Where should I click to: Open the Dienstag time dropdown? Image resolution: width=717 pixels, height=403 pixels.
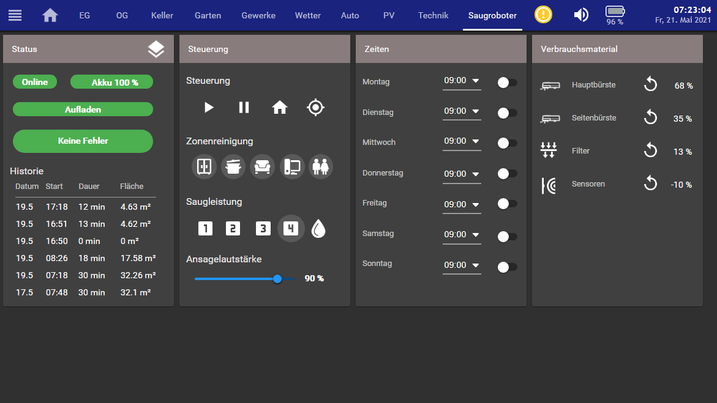[462, 111]
